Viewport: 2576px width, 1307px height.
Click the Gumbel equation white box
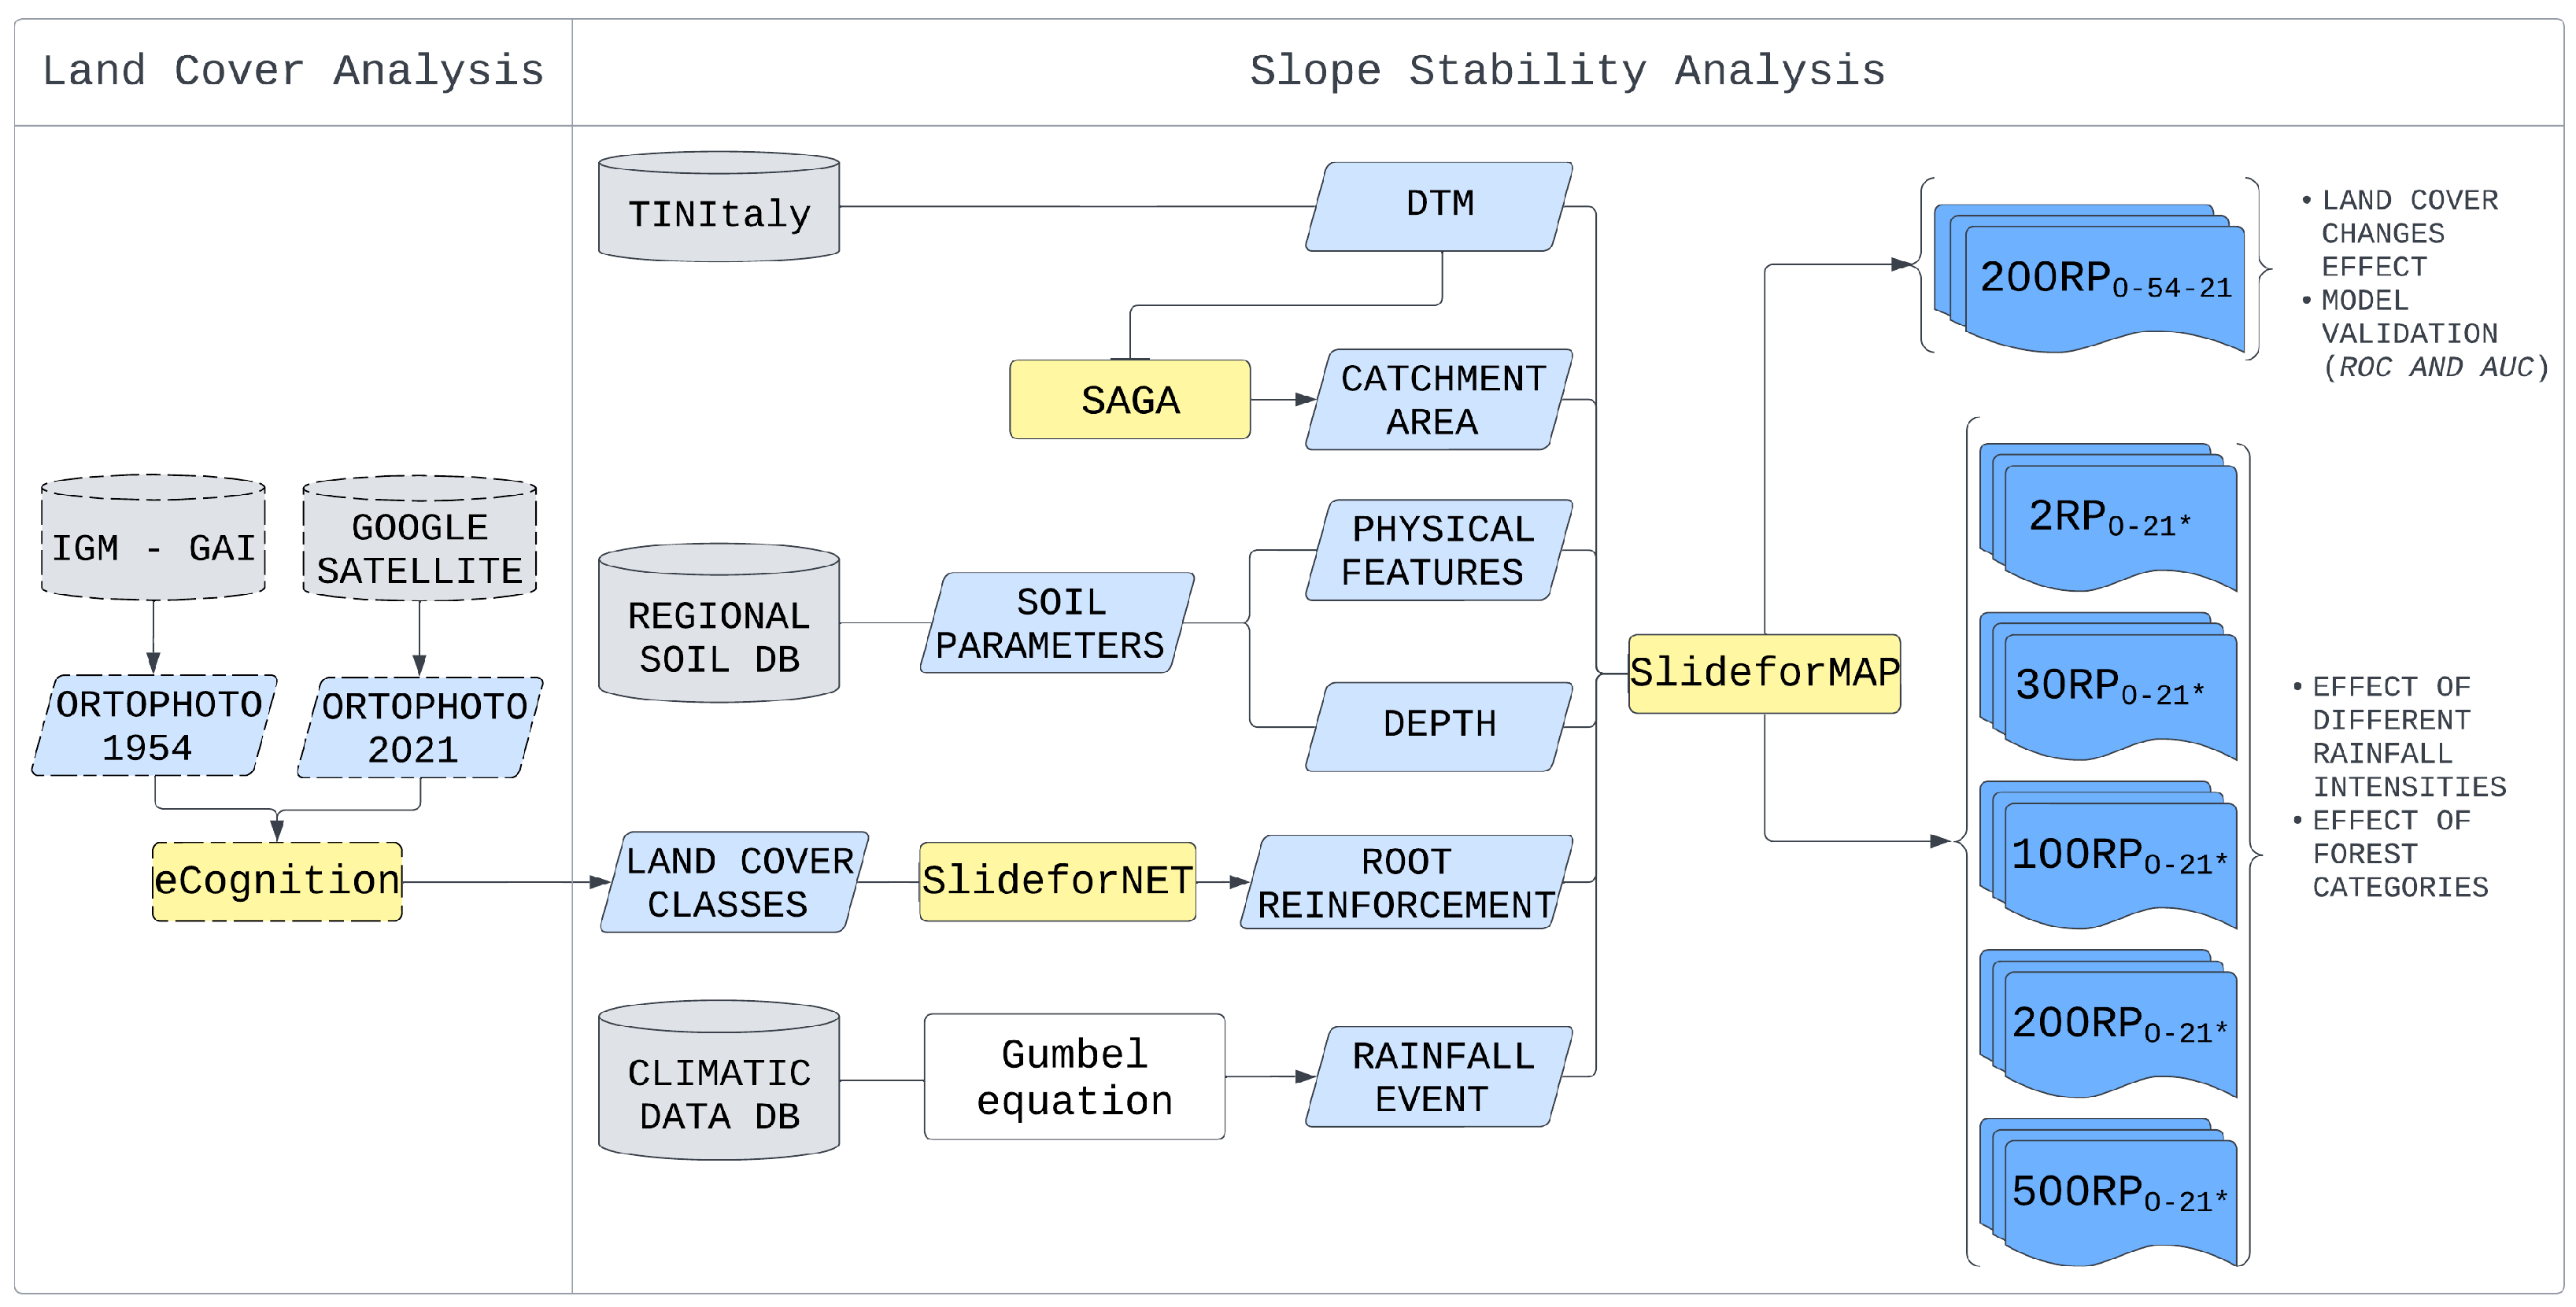coord(1074,1077)
